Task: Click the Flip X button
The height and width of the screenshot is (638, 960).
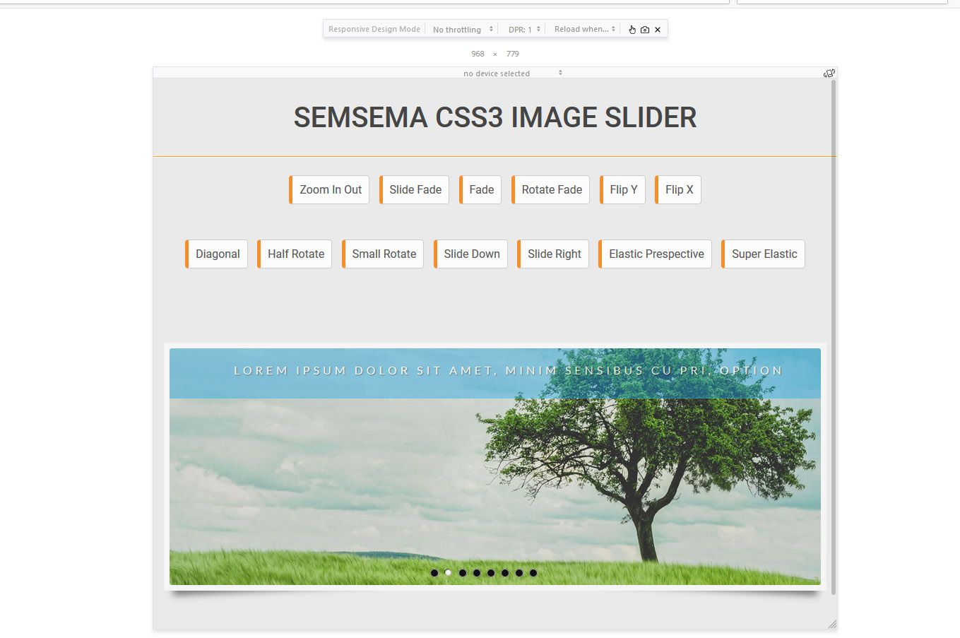Action: coord(678,189)
